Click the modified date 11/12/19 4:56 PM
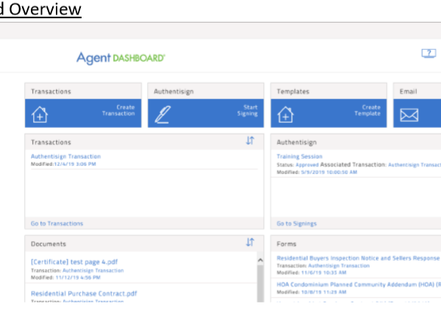This screenshot has height=334, width=441. tap(78, 277)
